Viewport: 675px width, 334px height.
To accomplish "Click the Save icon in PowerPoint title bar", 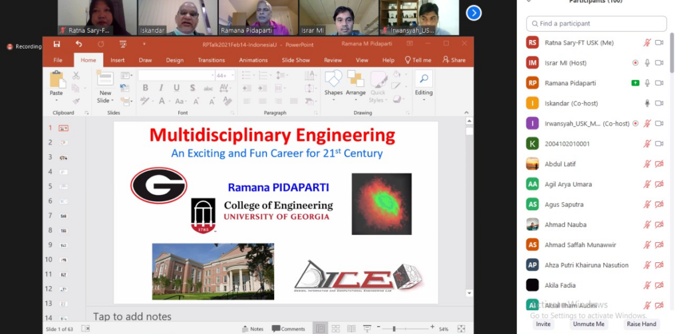I will coord(57,44).
